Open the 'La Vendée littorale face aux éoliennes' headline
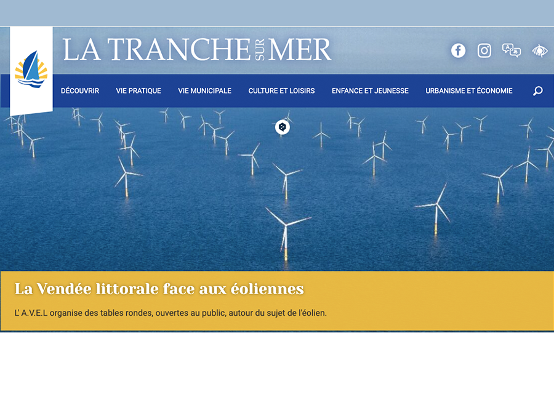The image size is (554, 394). 159,289
